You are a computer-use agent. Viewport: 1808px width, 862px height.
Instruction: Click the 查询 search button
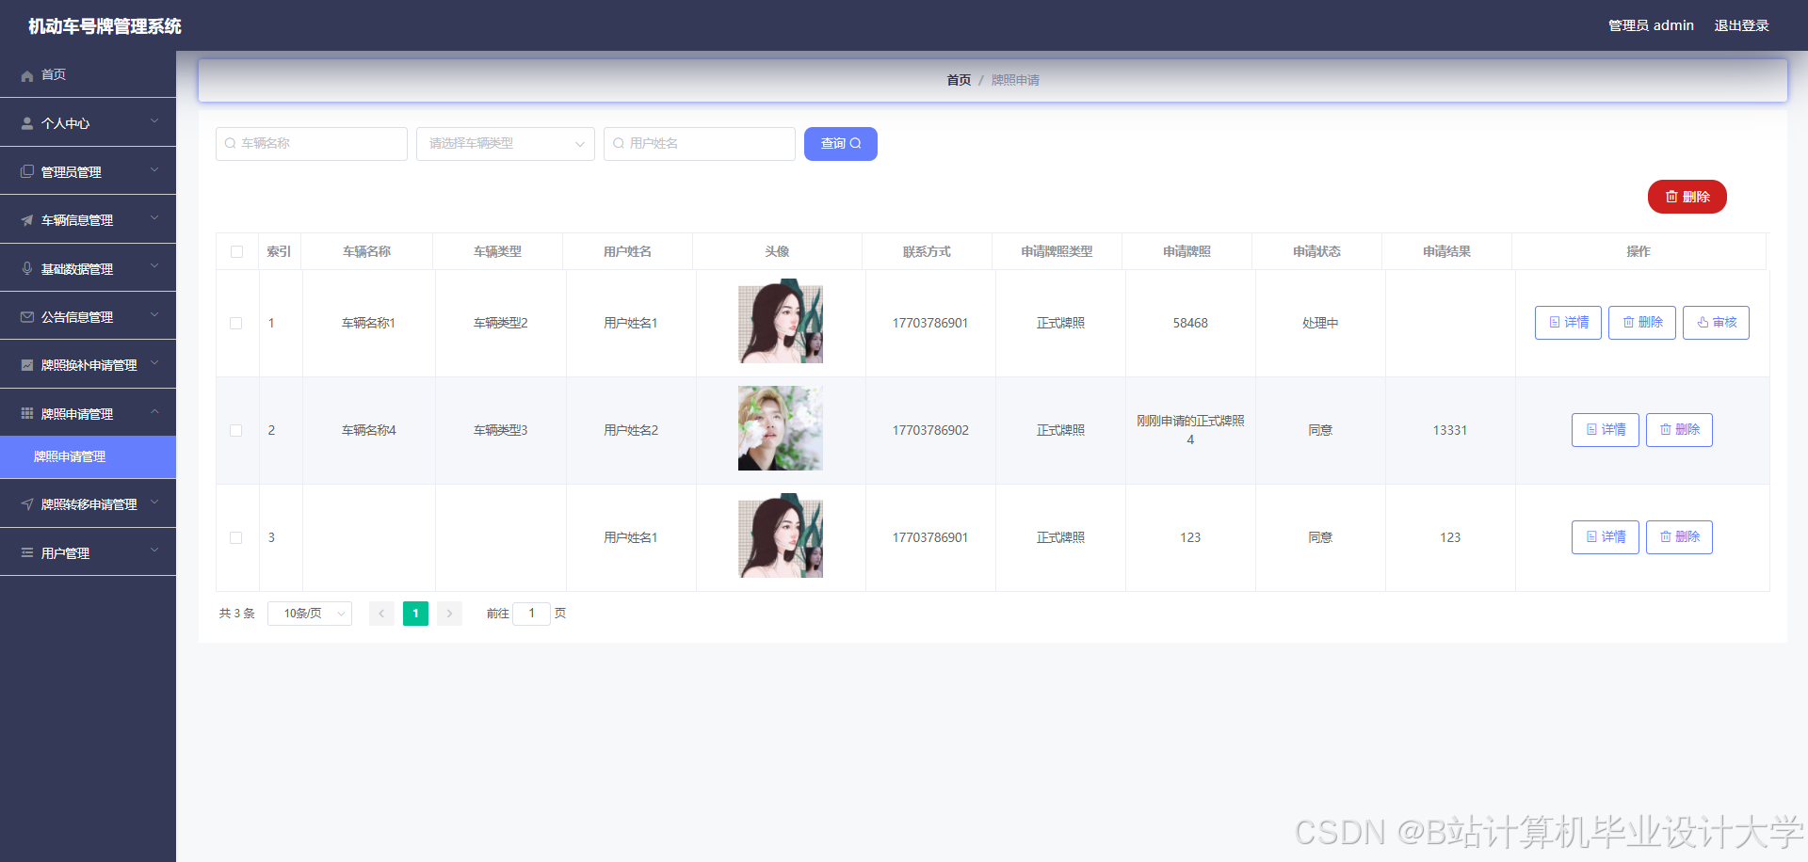(841, 144)
